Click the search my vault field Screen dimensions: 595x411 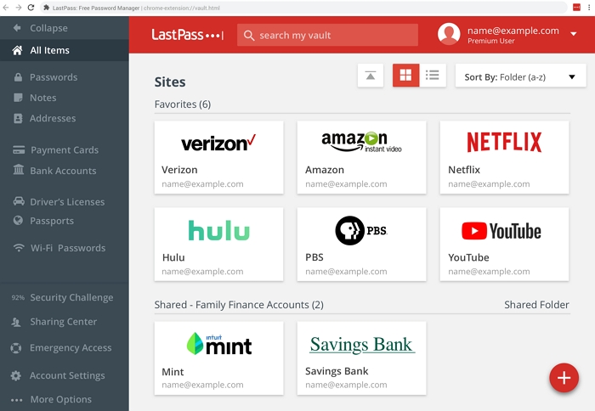tap(327, 35)
